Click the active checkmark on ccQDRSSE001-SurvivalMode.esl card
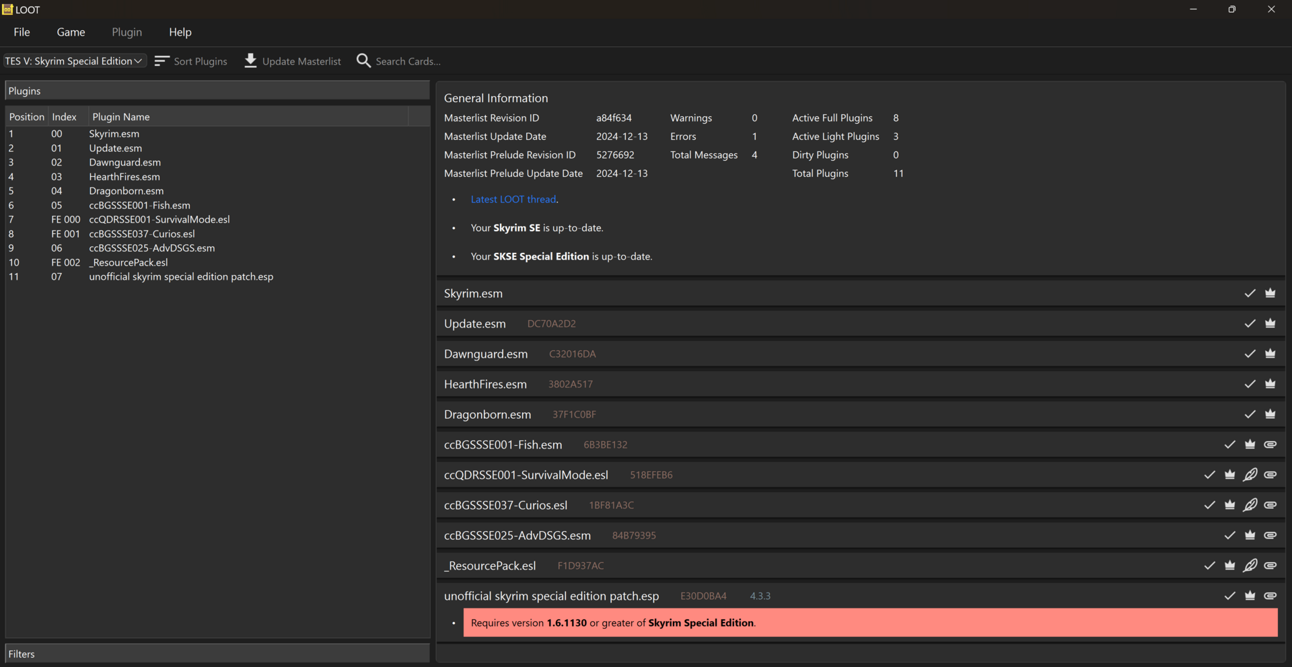Viewport: 1292px width, 667px height. [1209, 475]
